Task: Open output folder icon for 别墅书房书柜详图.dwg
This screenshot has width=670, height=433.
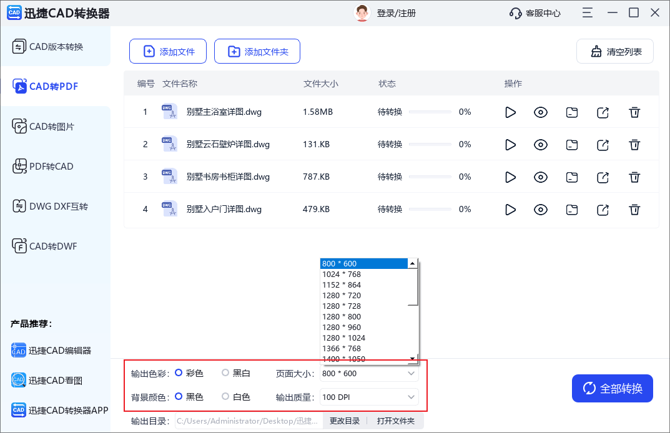Action: [572, 177]
